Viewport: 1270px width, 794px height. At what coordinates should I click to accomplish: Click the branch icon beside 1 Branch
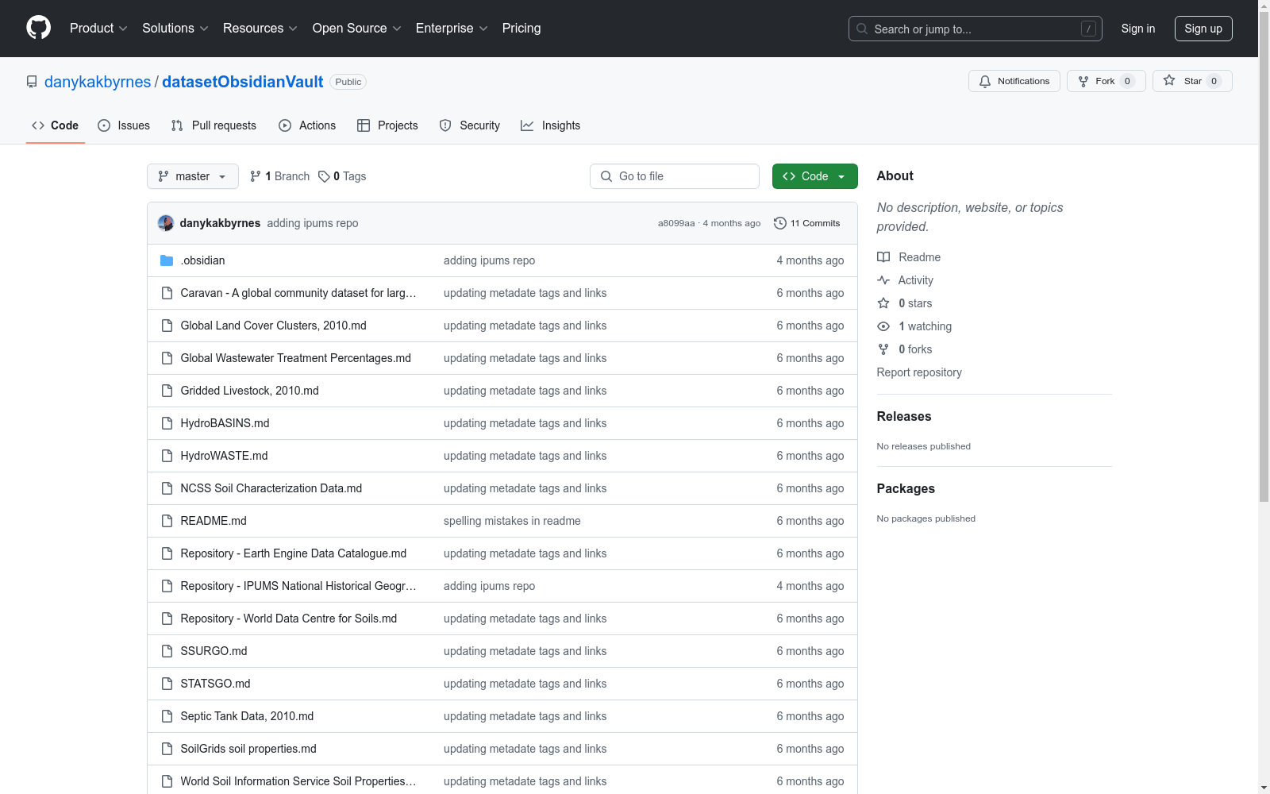256,176
